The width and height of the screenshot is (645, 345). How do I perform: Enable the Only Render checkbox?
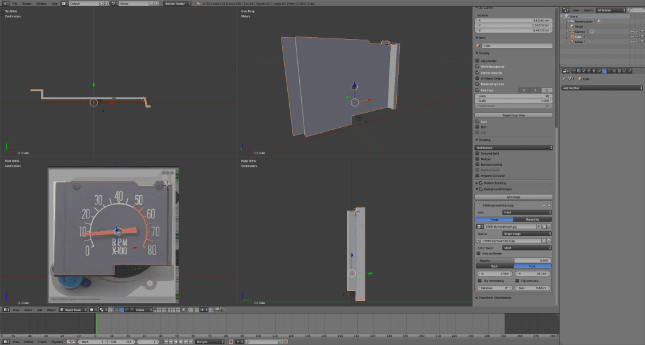coord(477,61)
